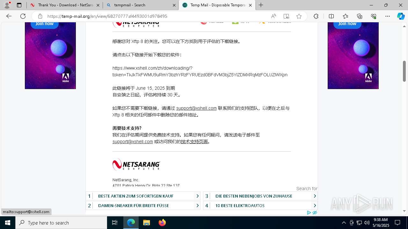Go back to the previous page

(x=9, y=16)
